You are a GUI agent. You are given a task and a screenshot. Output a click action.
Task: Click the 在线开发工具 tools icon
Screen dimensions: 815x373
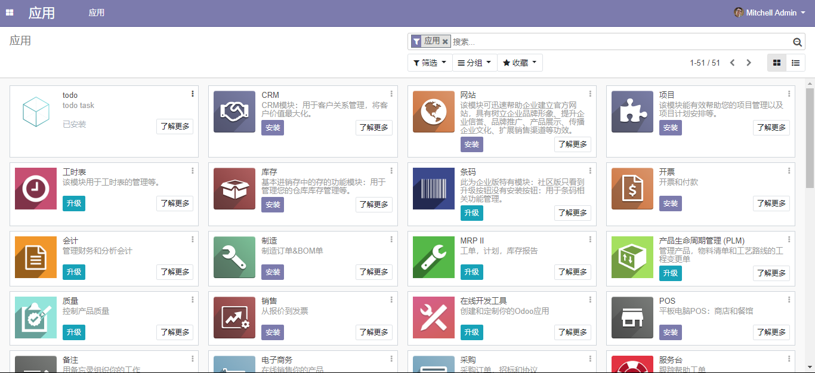(434, 317)
